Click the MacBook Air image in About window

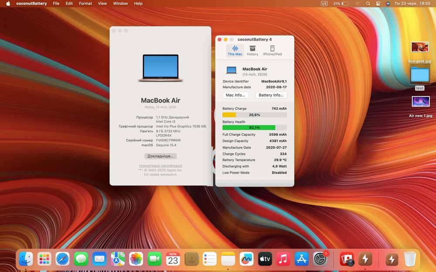coord(160,68)
